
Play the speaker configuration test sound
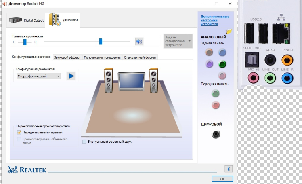tap(71, 76)
